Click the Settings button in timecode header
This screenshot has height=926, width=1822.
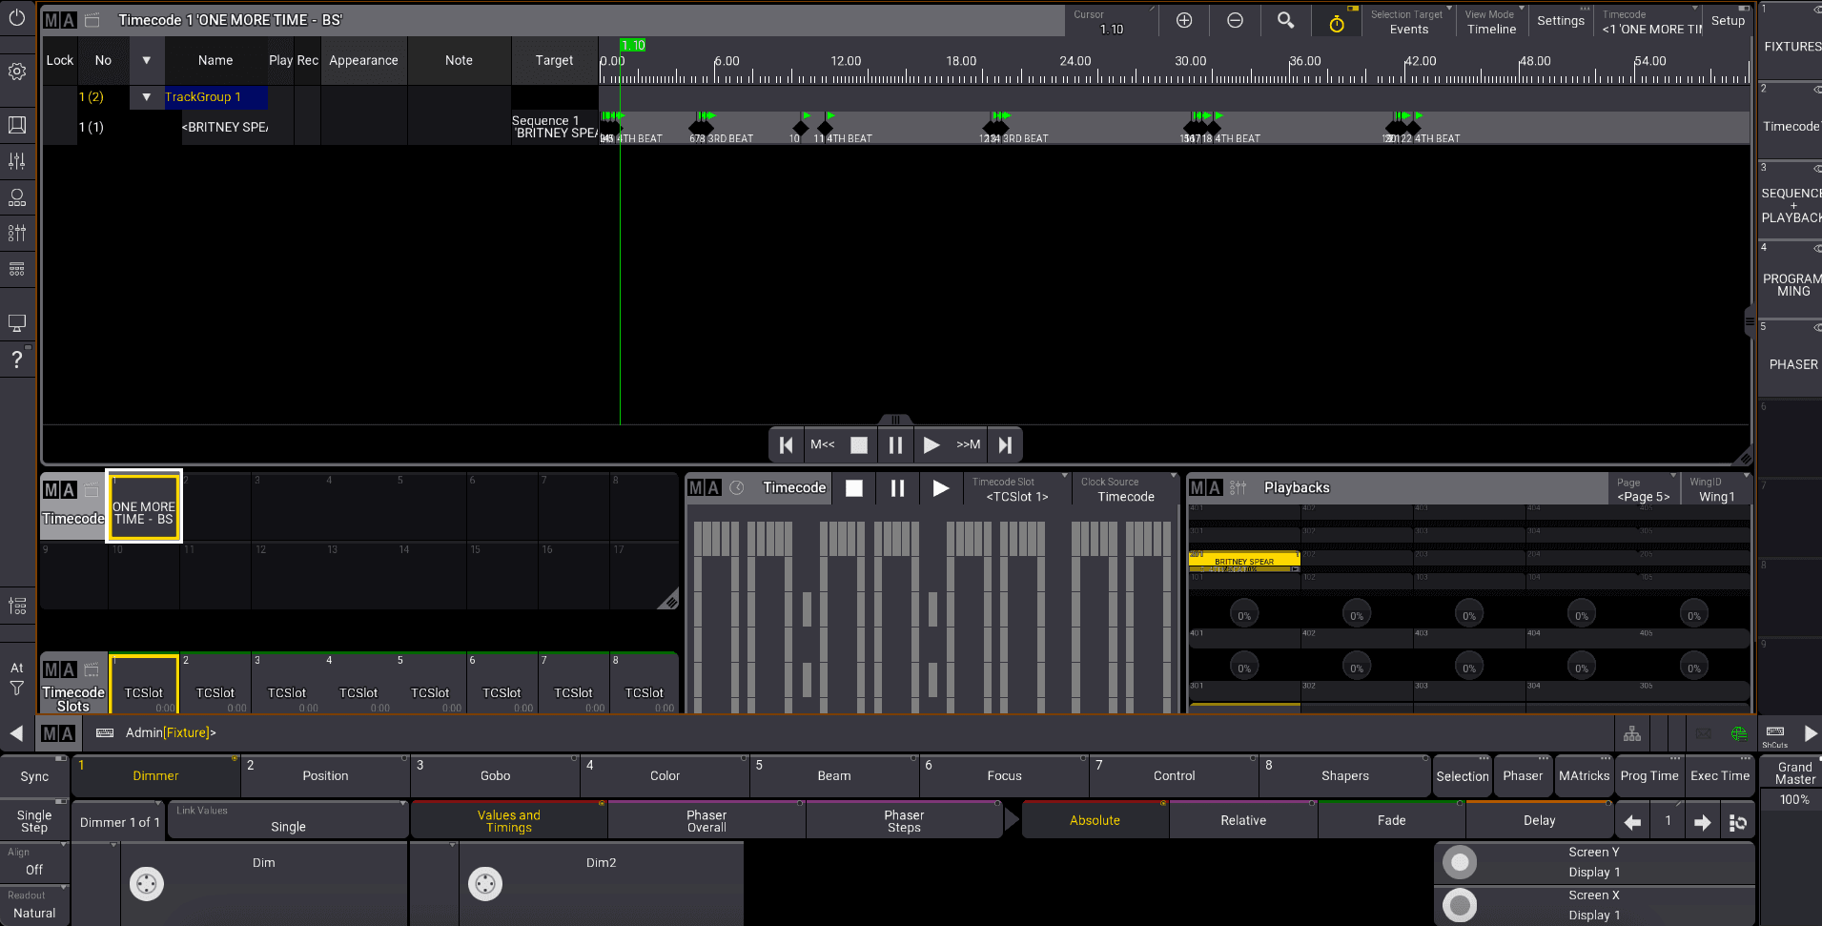[x=1560, y=21]
